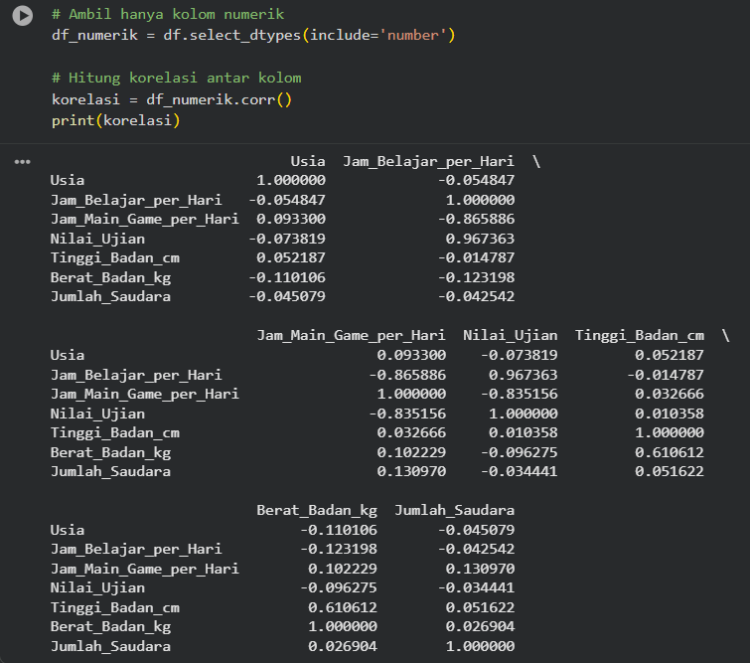Click the print(korelasi) statement

tap(116, 120)
